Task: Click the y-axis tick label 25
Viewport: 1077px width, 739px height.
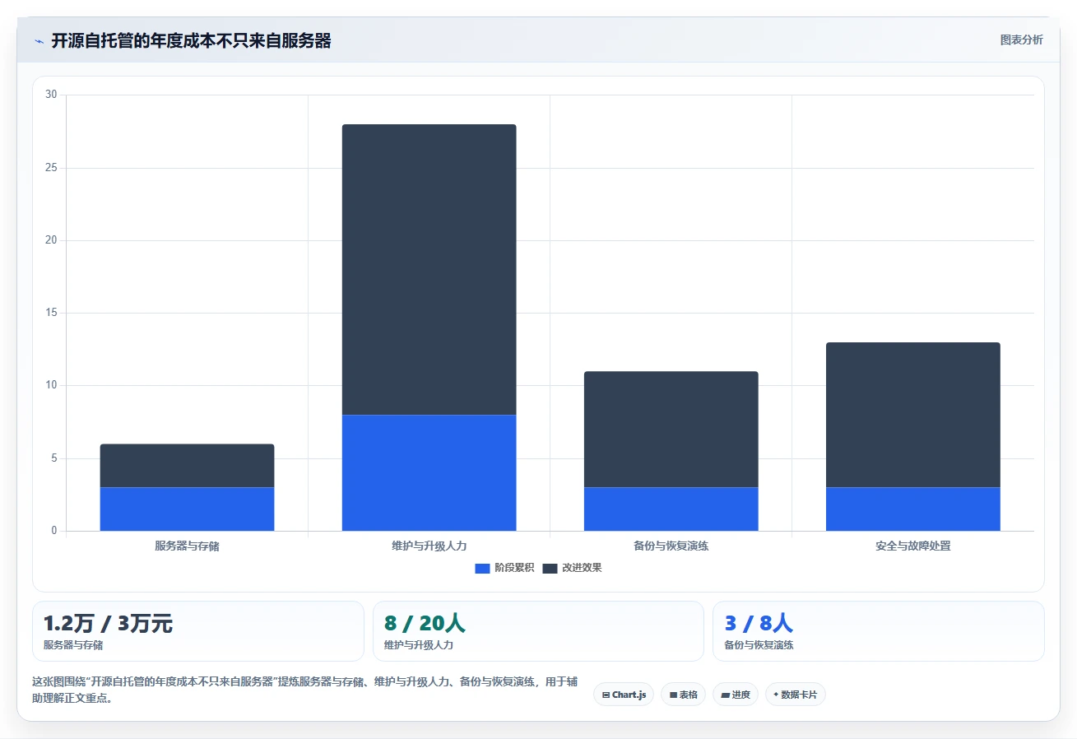Action: coord(51,168)
